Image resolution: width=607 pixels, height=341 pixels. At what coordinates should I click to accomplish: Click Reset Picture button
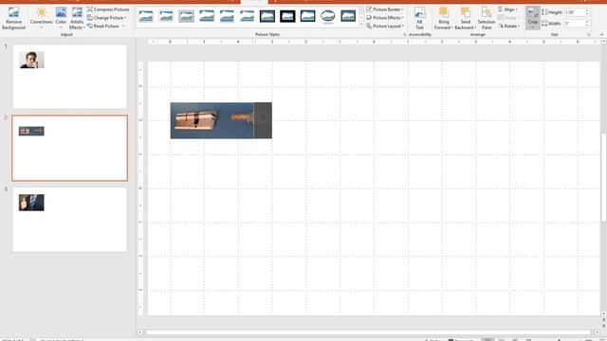103,26
